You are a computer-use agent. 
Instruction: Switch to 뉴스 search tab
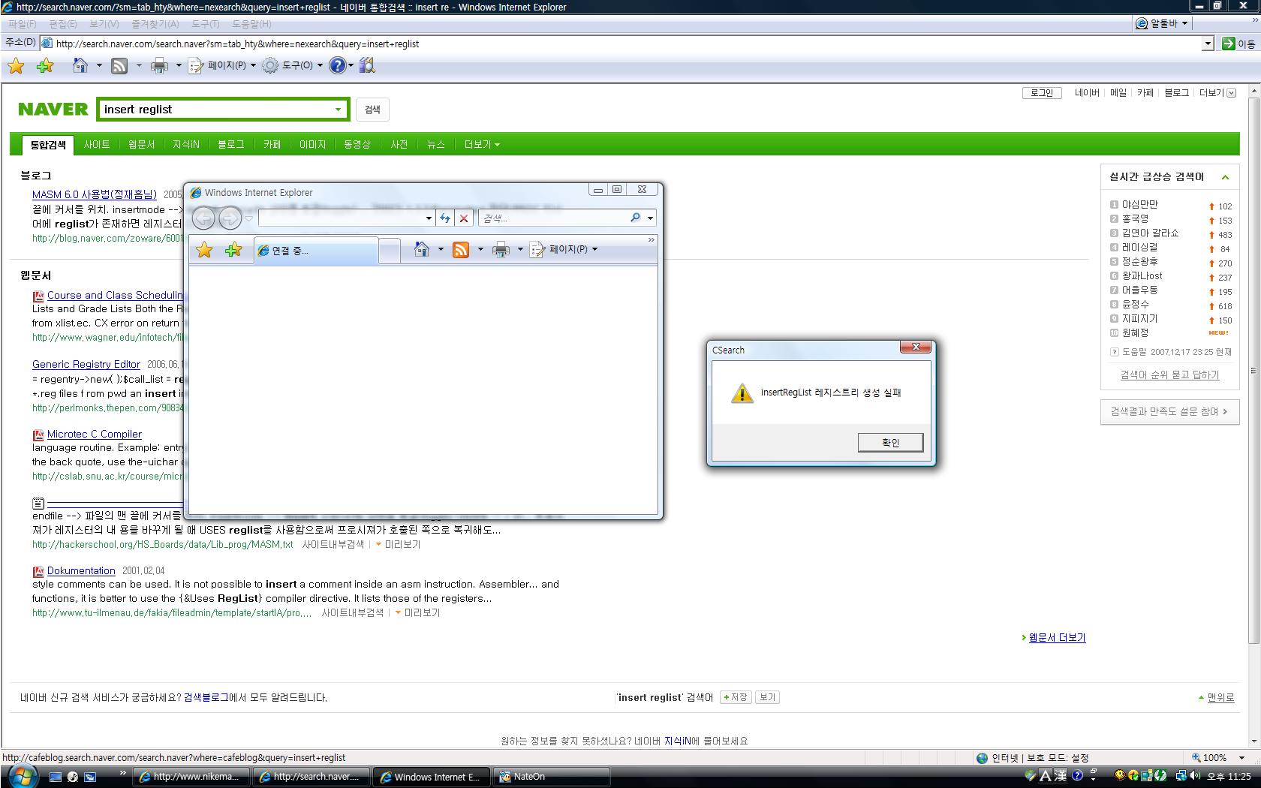[x=436, y=145]
